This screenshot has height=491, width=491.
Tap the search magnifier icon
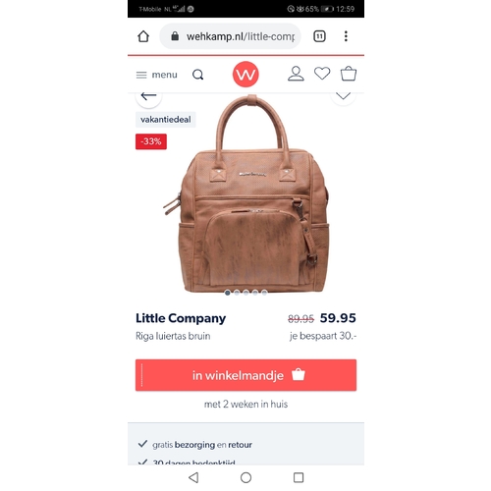pyautogui.click(x=197, y=75)
